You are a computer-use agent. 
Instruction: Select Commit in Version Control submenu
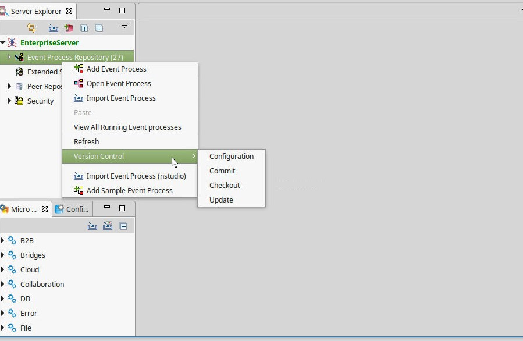pyautogui.click(x=232, y=171)
